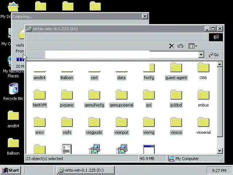
Task: Click the virtio-win-0.1.225 (D:) taskbar button
Action: 85,170
